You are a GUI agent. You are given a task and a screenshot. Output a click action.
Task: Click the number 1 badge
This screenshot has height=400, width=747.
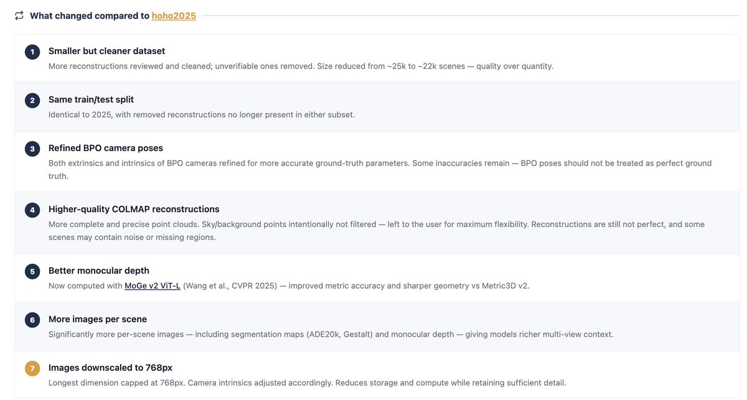coord(32,52)
